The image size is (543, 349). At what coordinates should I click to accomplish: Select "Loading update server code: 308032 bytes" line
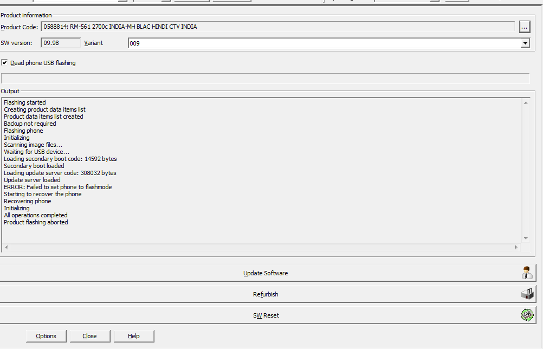[x=60, y=173]
